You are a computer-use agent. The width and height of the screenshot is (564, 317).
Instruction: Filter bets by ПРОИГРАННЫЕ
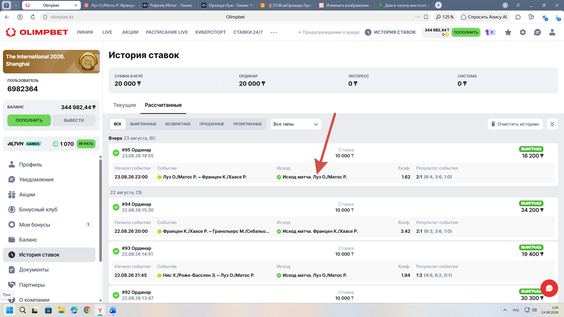(x=247, y=124)
